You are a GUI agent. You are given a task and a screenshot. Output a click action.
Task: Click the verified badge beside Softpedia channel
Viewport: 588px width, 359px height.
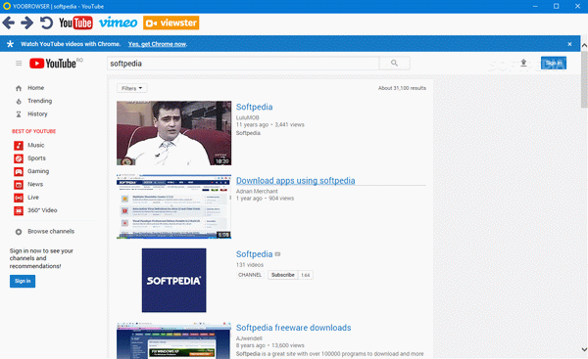[277, 254]
